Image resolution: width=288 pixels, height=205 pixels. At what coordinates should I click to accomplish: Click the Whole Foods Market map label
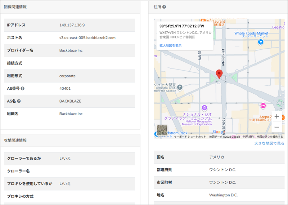[x=251, y=33]
